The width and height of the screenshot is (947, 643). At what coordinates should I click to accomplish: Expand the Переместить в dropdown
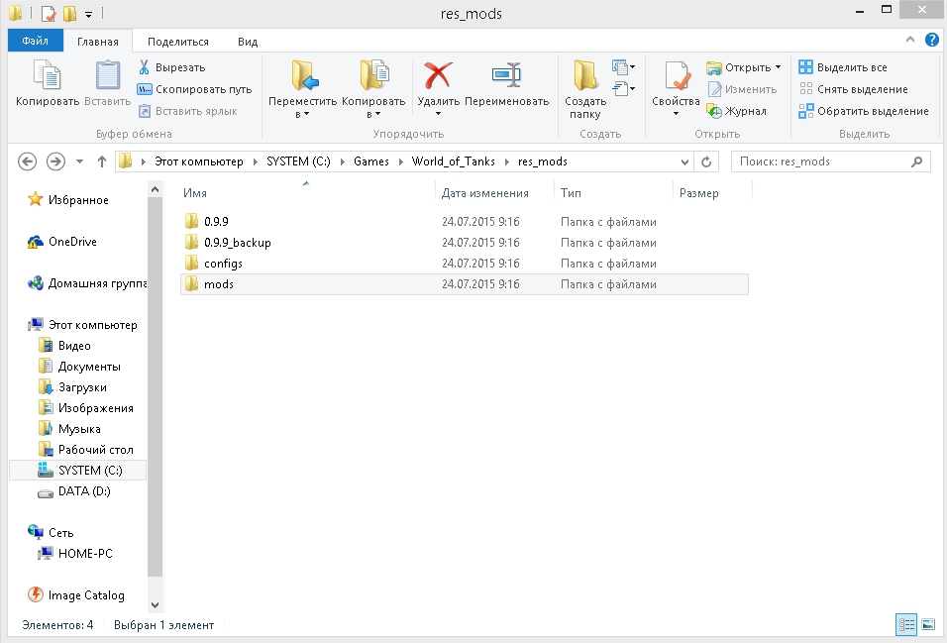(303, 114)
